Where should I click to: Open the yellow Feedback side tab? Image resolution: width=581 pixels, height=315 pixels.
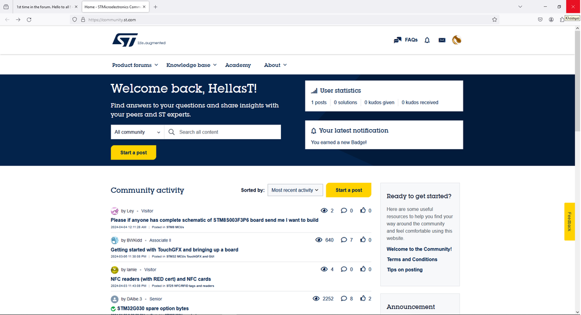[569, 221]
